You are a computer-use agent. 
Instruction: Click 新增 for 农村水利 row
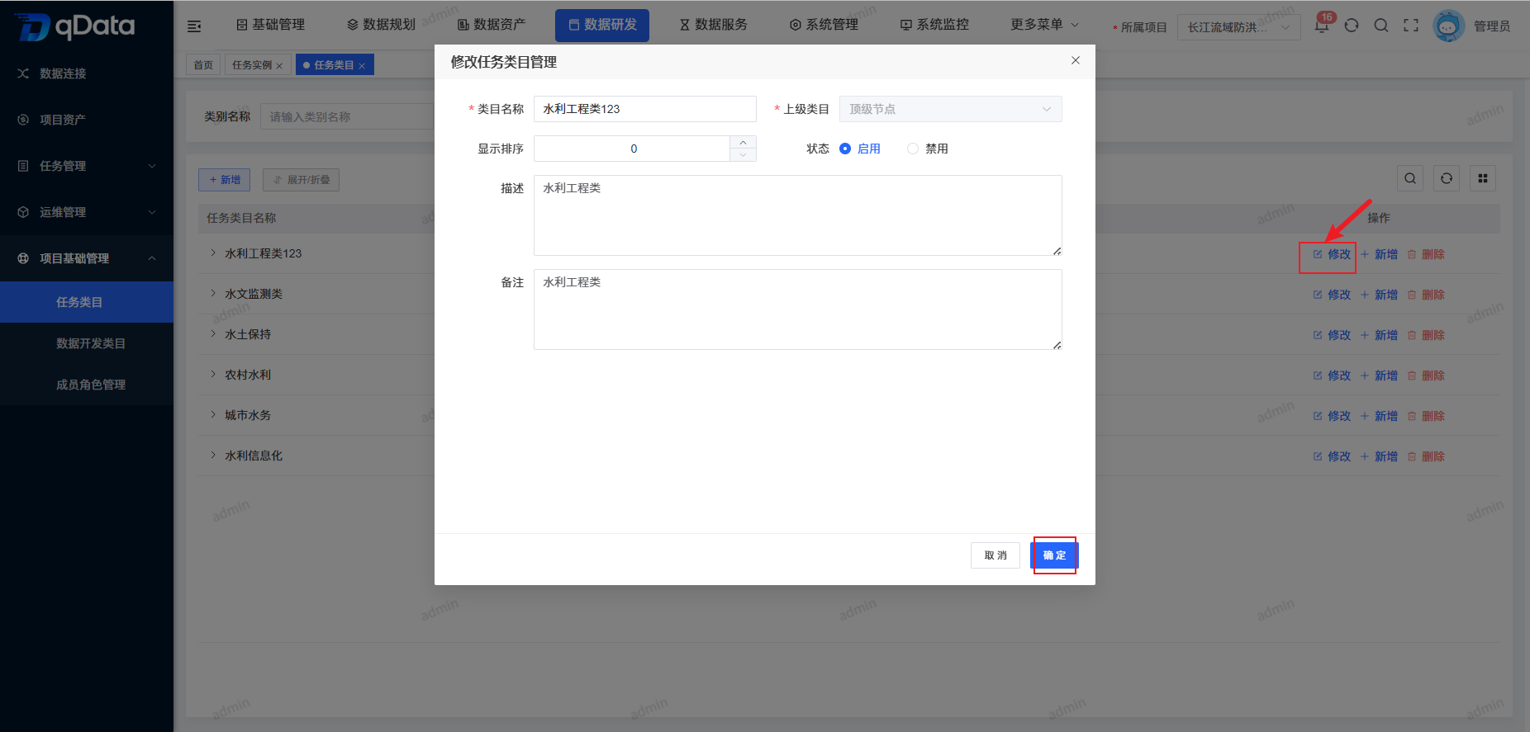[x=1379, y=375]
